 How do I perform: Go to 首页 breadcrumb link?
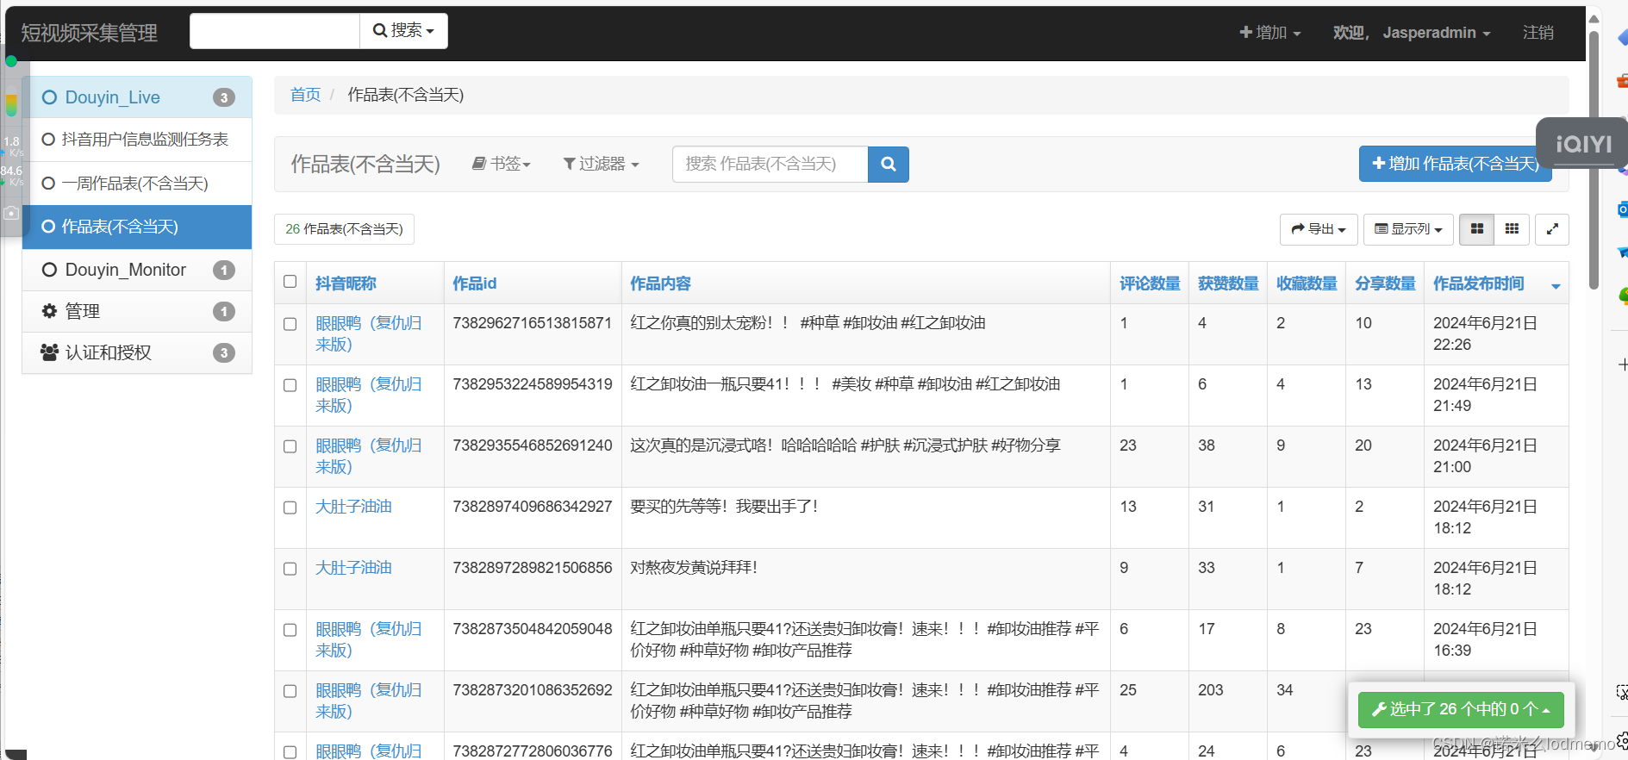[x=305, y=95]
